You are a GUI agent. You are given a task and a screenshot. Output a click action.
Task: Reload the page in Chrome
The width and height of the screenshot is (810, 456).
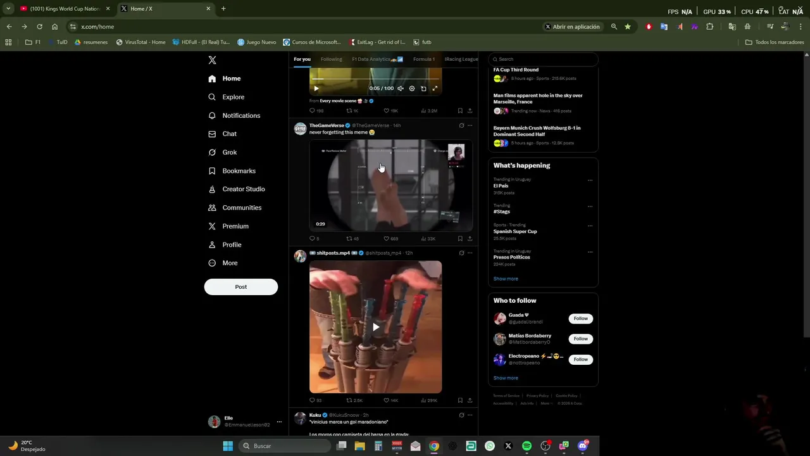tap(39, 27)
